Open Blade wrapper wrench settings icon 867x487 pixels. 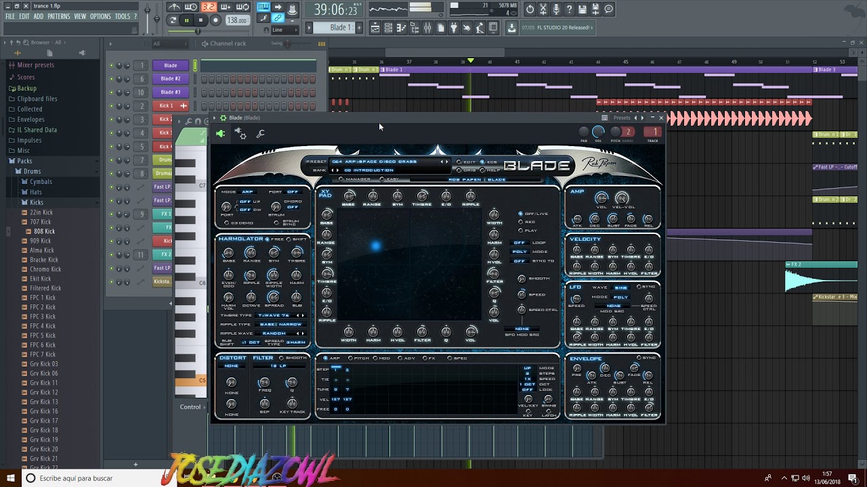coord(260,134)
